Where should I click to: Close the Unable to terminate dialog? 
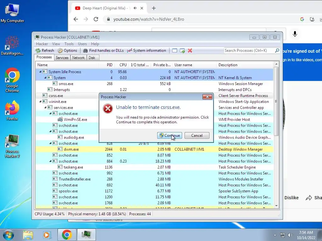207,97
